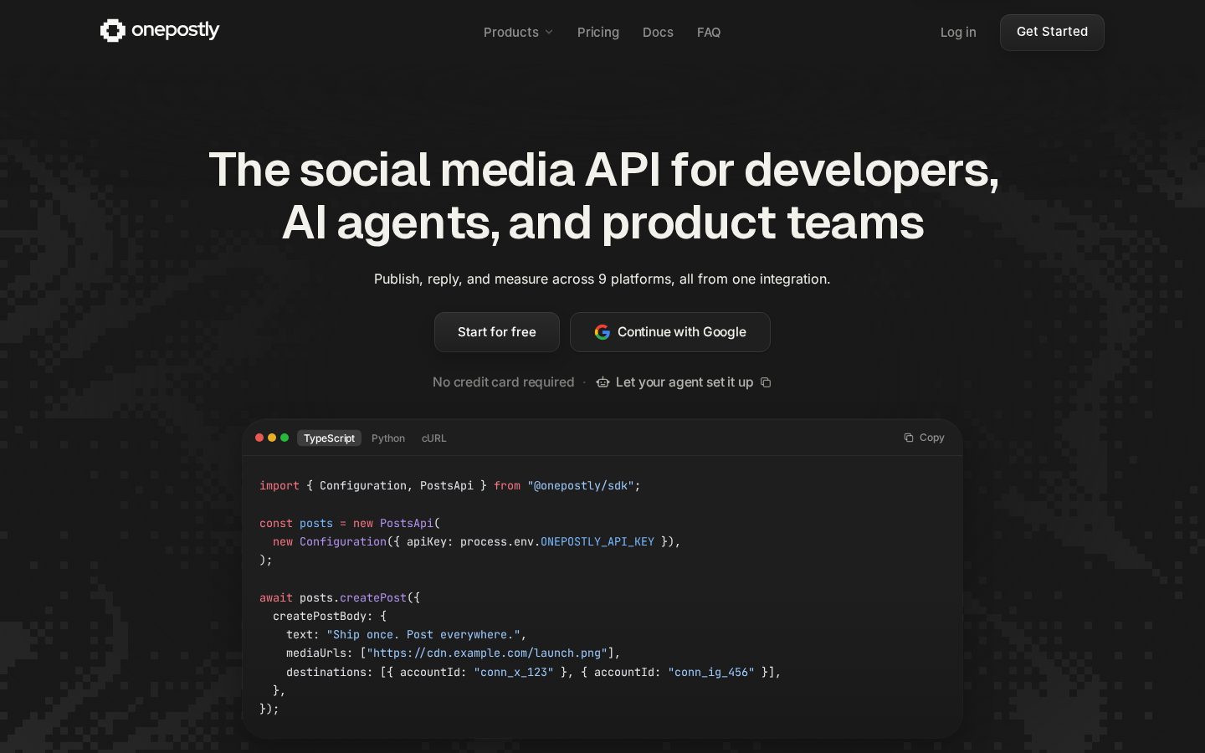Click the copy icon in code panel
The width and height of the screenshot is (1205, 753).
pyautogui.click(x=909, y=438)
